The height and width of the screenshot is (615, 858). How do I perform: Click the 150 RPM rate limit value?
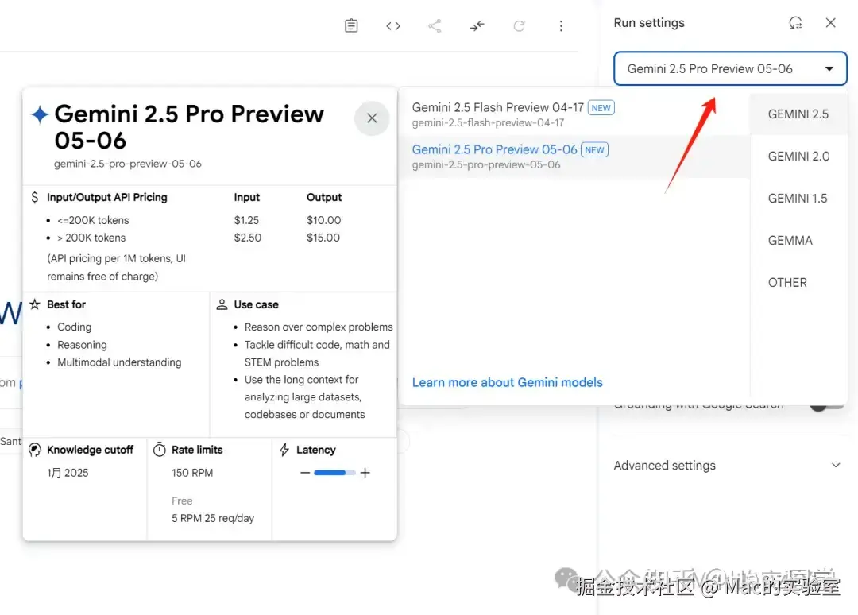point(192,473)
